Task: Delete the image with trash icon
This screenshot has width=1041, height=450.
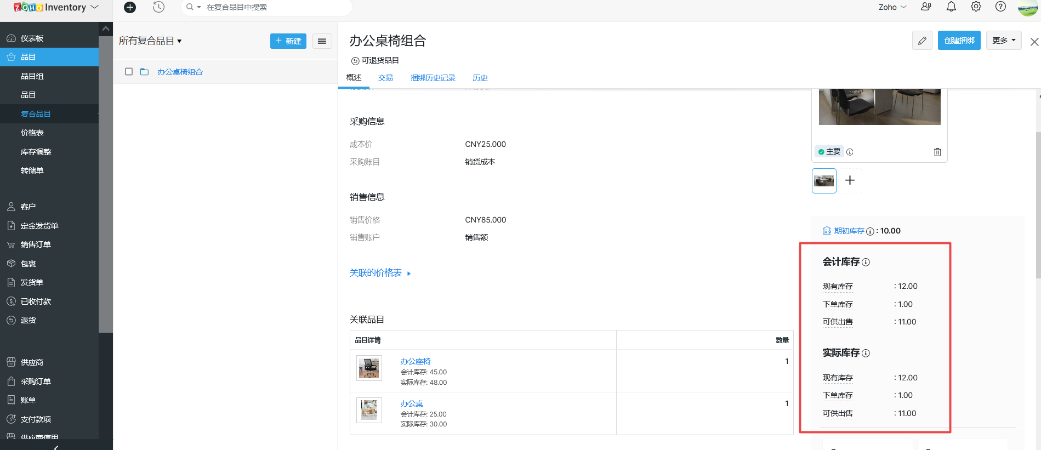Action: coord(937,152)
